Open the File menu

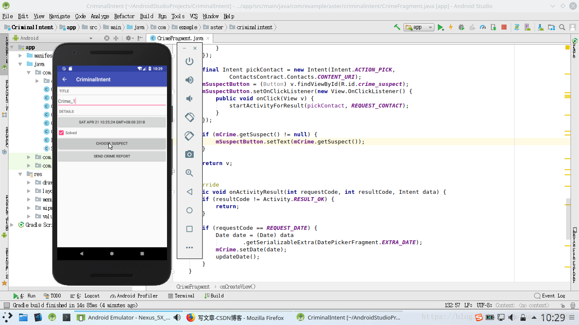[8, 16]
